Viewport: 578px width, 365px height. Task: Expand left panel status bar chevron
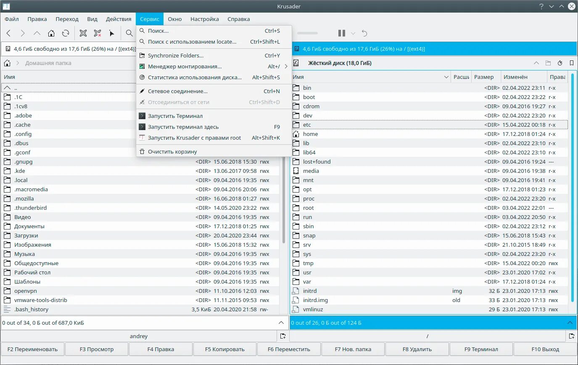tap(281, 323)
